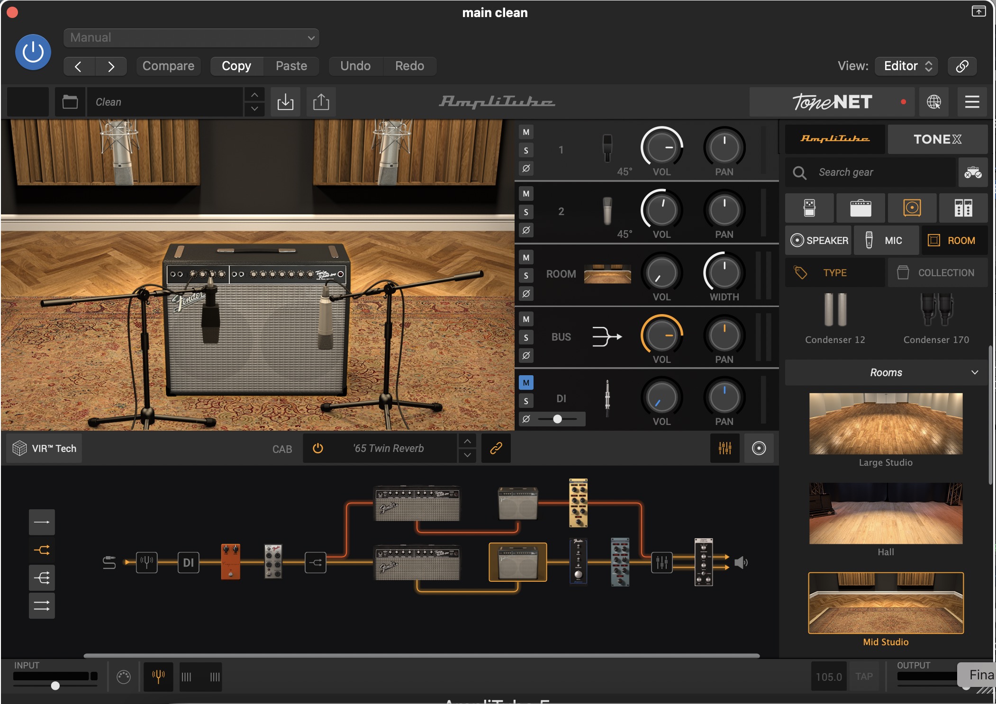Toggle the cab link chain icon
This screenshot has width=996, height=704.
[x=496, y=448]
